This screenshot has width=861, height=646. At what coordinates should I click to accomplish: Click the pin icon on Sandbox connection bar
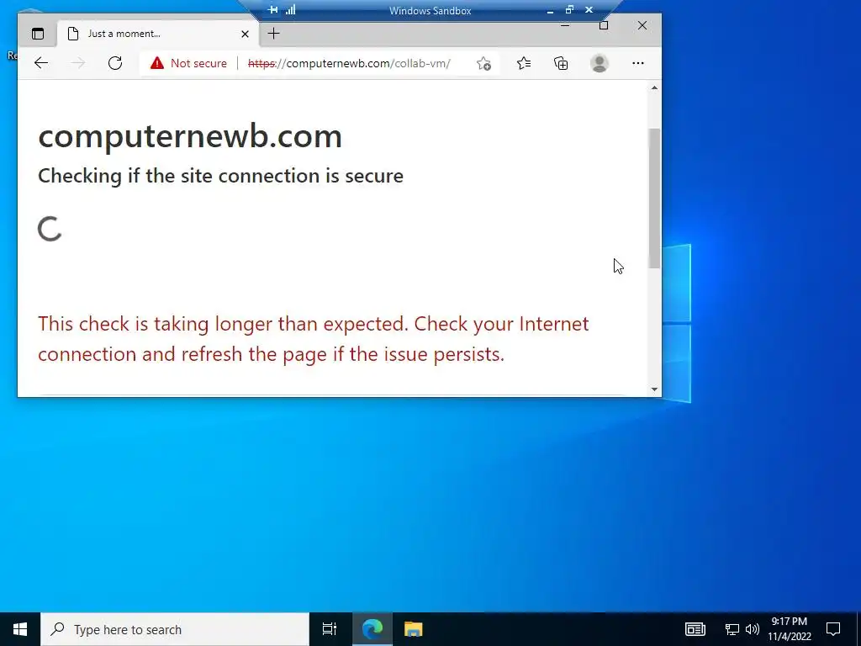(273, 10)
